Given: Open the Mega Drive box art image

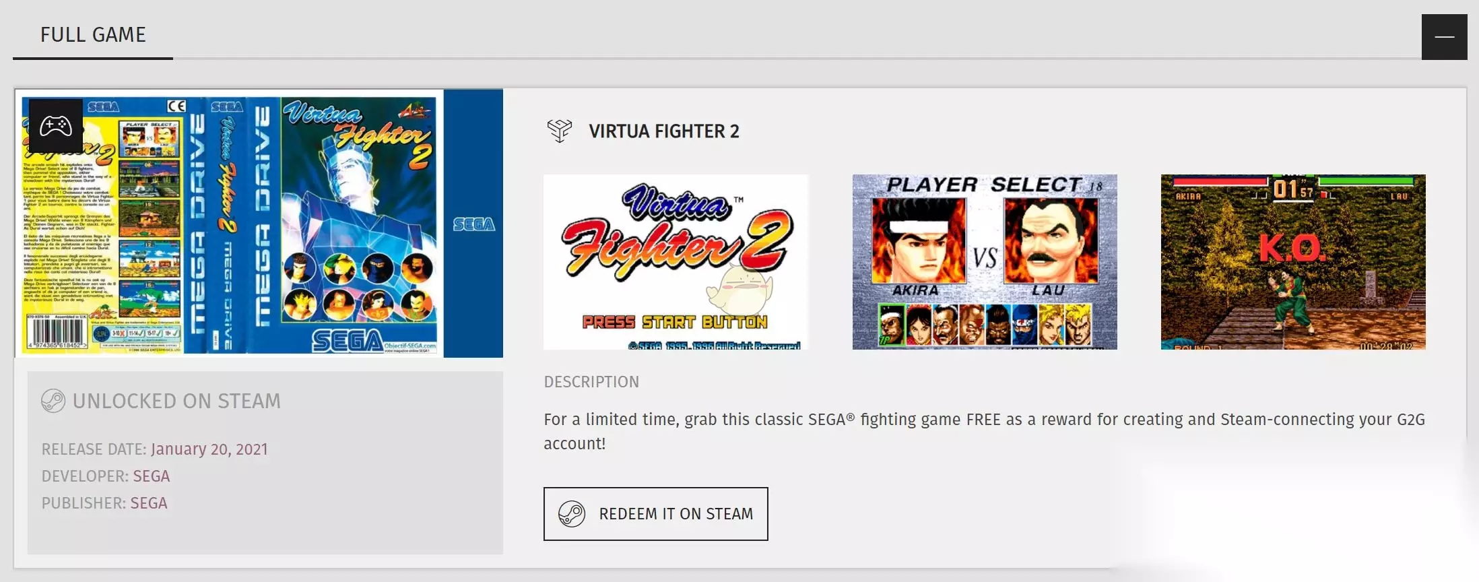Looking at the screenshot, I should (259, 223).
